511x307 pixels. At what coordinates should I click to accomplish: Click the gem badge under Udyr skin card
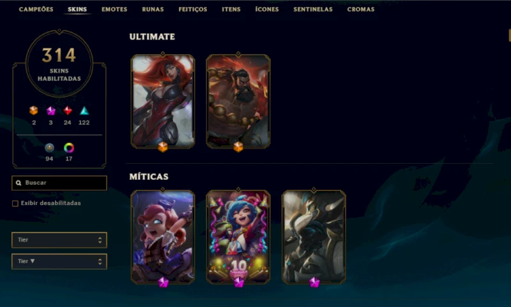click(238, 147)
